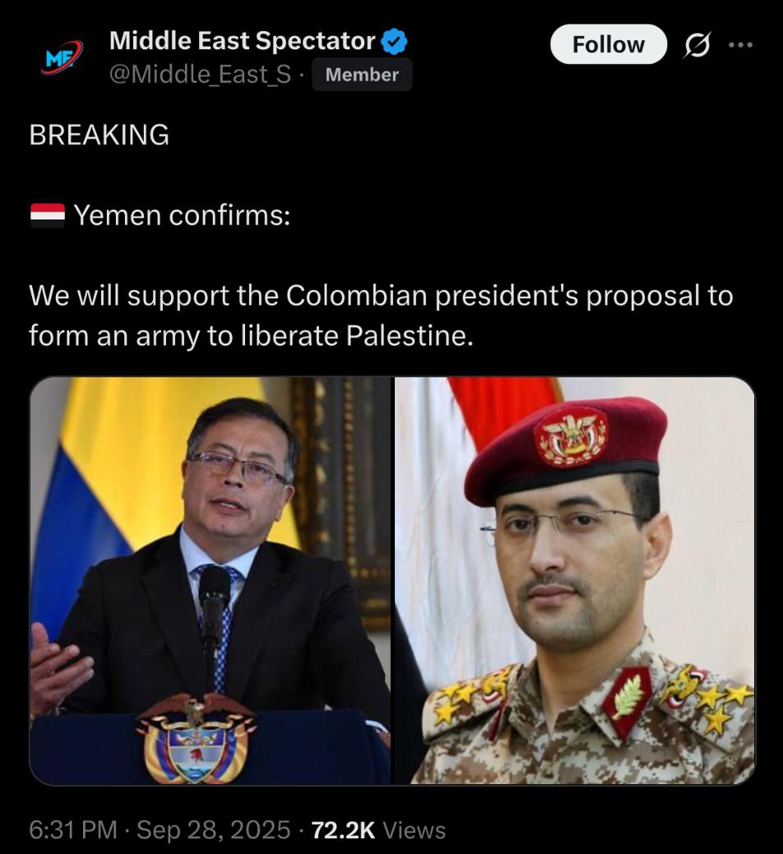Open the Colombian president photo
Screen dimensions: 783x854
pyautogui.click(x=211, y=580)
